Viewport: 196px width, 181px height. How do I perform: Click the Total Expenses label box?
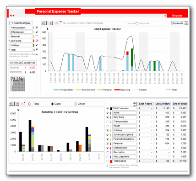click(x=124, y=108)
